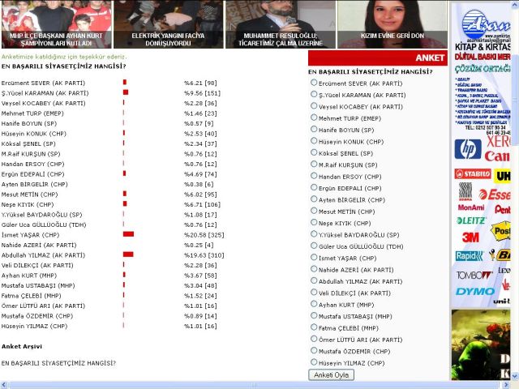Click the ANKET section header
The height and width of the screenshot is (389, 519).
pos(430,58)
